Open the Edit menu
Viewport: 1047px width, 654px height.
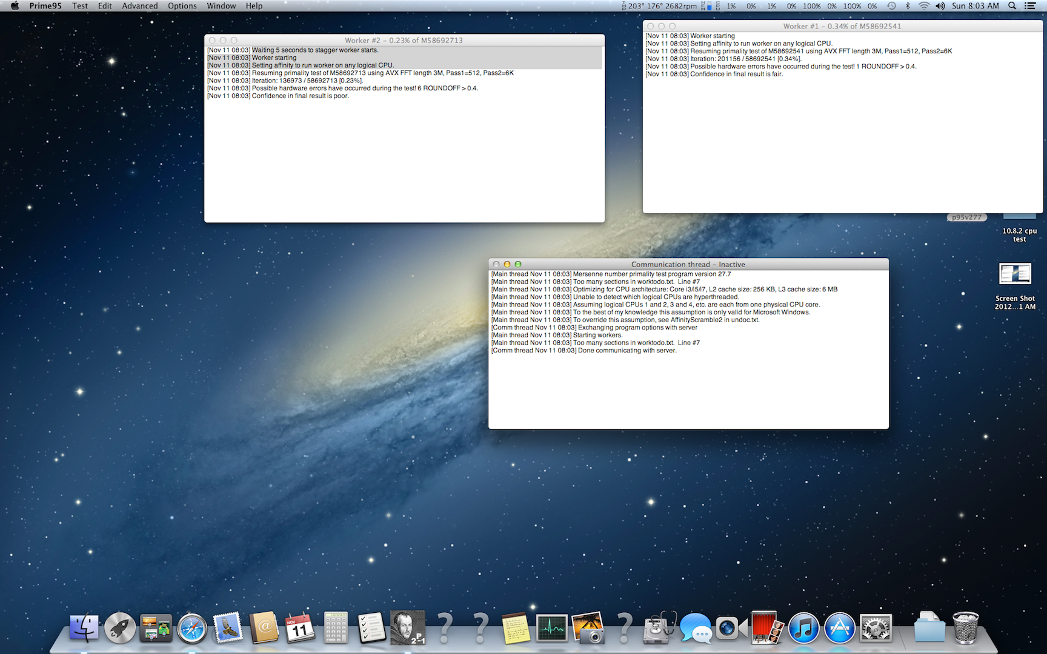[x=105, y=6]
